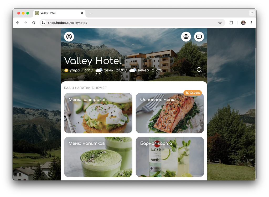The image size is (269, 197).
Task: Open the Меню завтраков card
Action: point(98,113)
